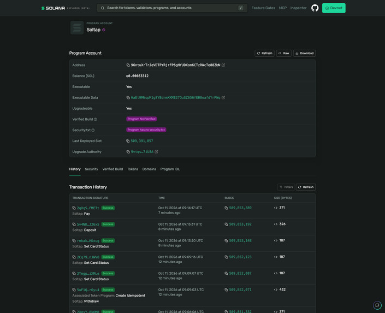Viewport: 385px width, 313px height.
Task: Open the Devnet cluster selector
Action: 334,8
